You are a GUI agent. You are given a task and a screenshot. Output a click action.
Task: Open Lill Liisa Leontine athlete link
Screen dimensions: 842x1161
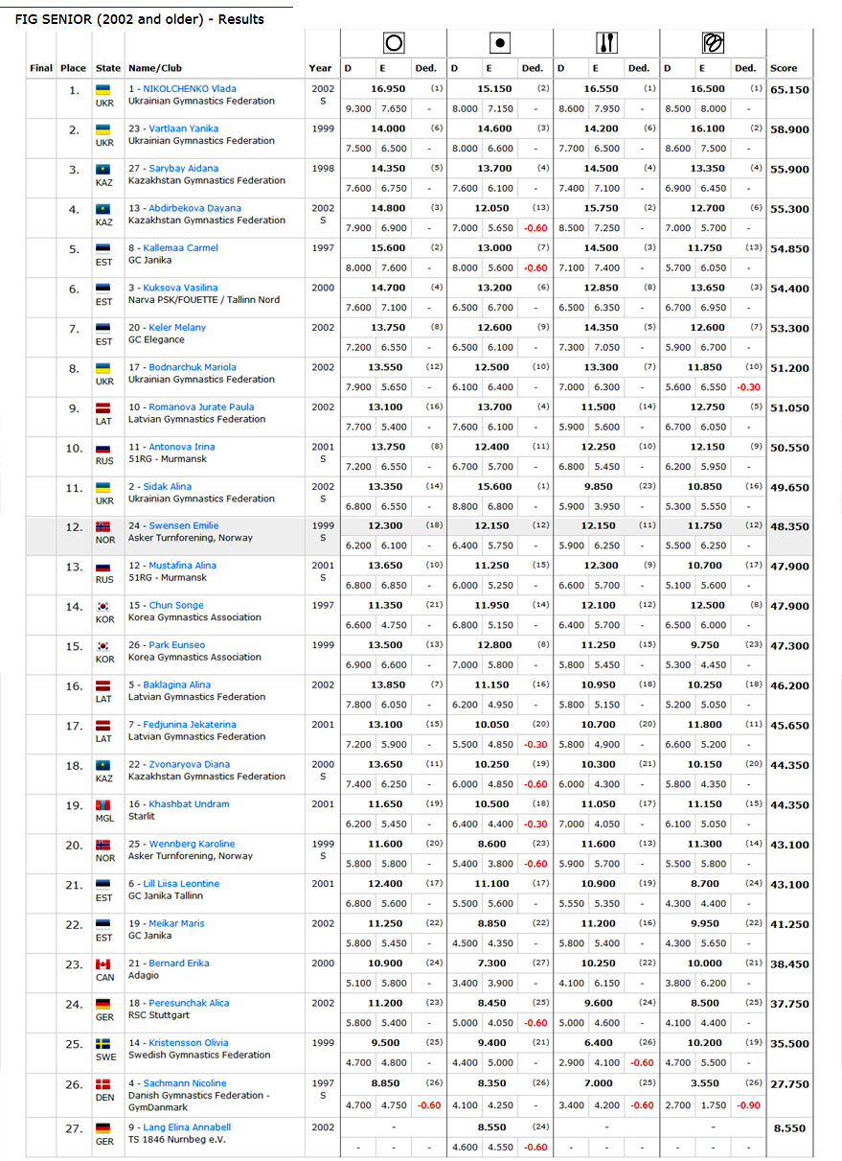click(183, 884)
